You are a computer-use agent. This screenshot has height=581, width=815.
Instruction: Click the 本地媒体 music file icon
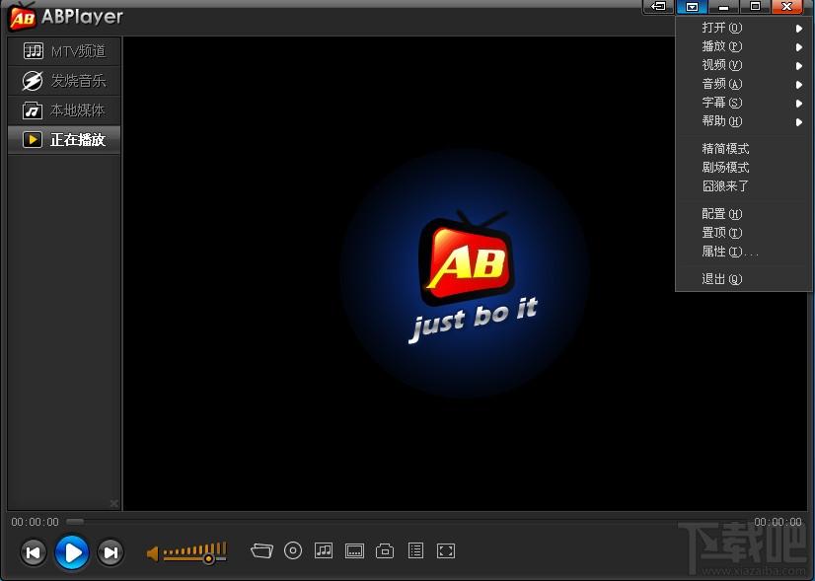(x=33, y=110)
